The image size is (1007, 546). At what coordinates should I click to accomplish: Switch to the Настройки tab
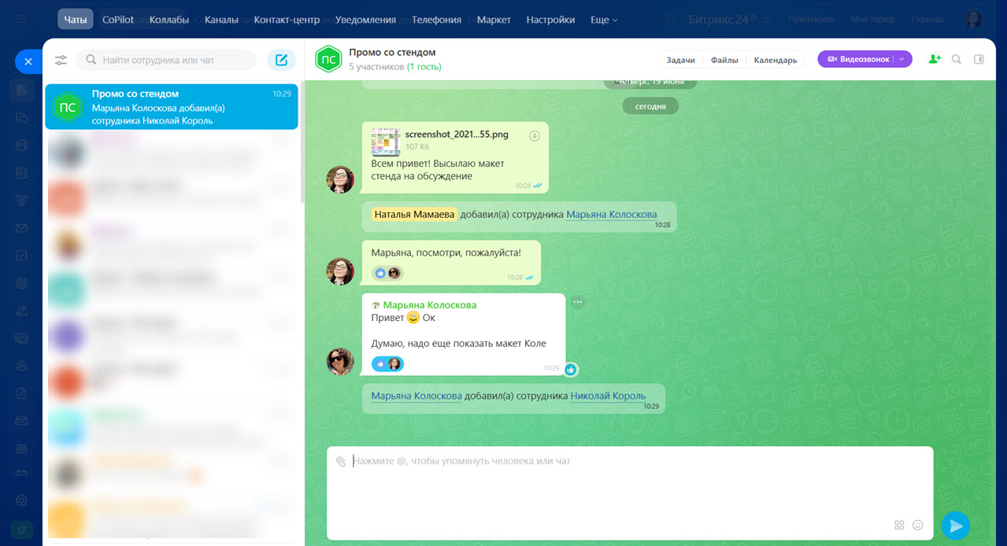[x=550, y=20]
